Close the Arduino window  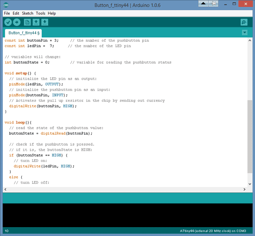246,4
